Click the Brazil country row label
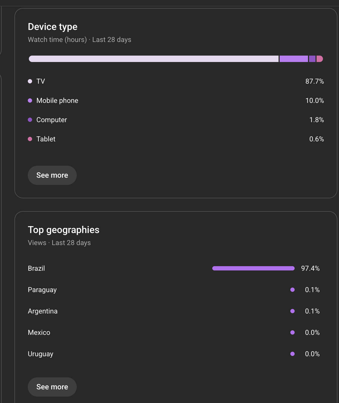 pos(36,268)
